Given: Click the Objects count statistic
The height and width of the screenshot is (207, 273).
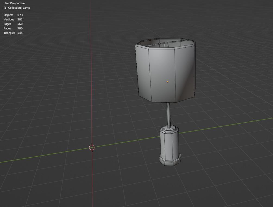Looking at the screenshot, I should pos(13,15).
